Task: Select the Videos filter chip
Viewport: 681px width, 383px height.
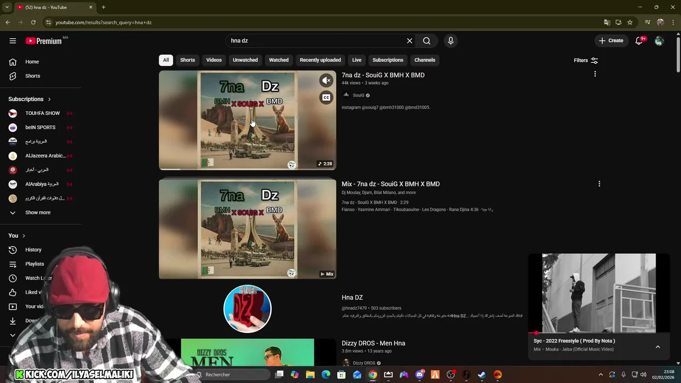Action: click(x=214, y=60)
